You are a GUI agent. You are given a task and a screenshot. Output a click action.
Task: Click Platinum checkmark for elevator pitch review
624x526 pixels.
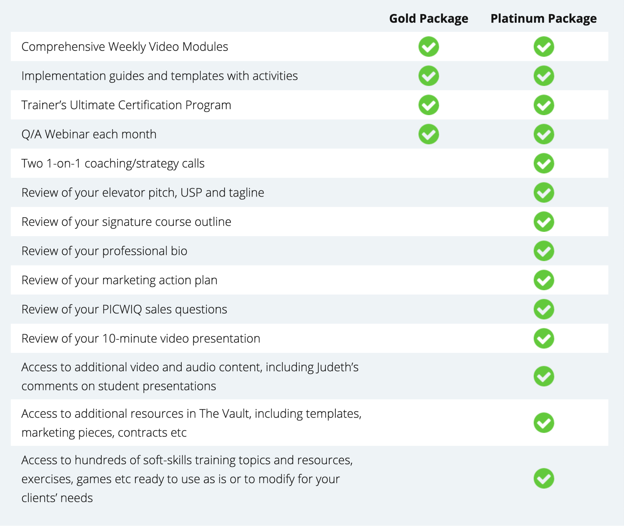click(x=544, y=192)
